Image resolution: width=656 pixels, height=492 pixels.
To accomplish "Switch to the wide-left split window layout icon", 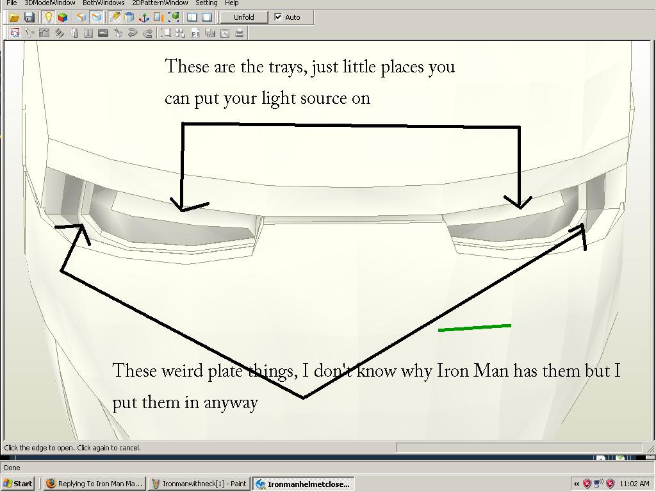I will click(x=207, y=17).
